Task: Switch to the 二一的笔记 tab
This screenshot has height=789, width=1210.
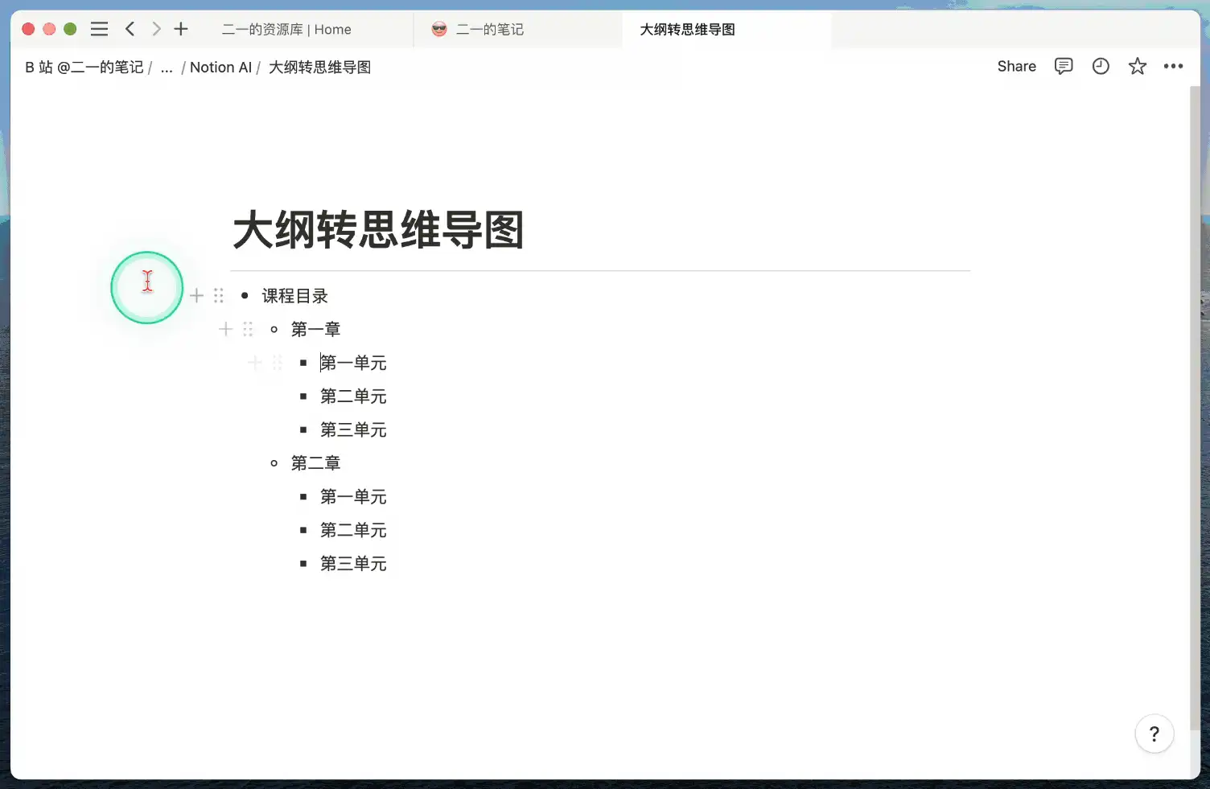Action: 489,30
